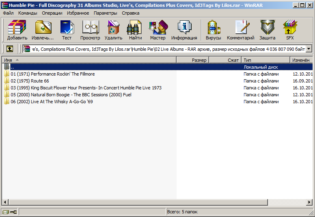Click the key password icon in status bar
Viewport: 315px width, 217px height.
(x=13, y=212)
